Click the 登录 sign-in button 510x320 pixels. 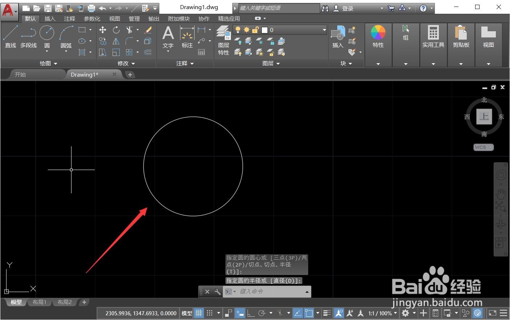tap(347, 8)
